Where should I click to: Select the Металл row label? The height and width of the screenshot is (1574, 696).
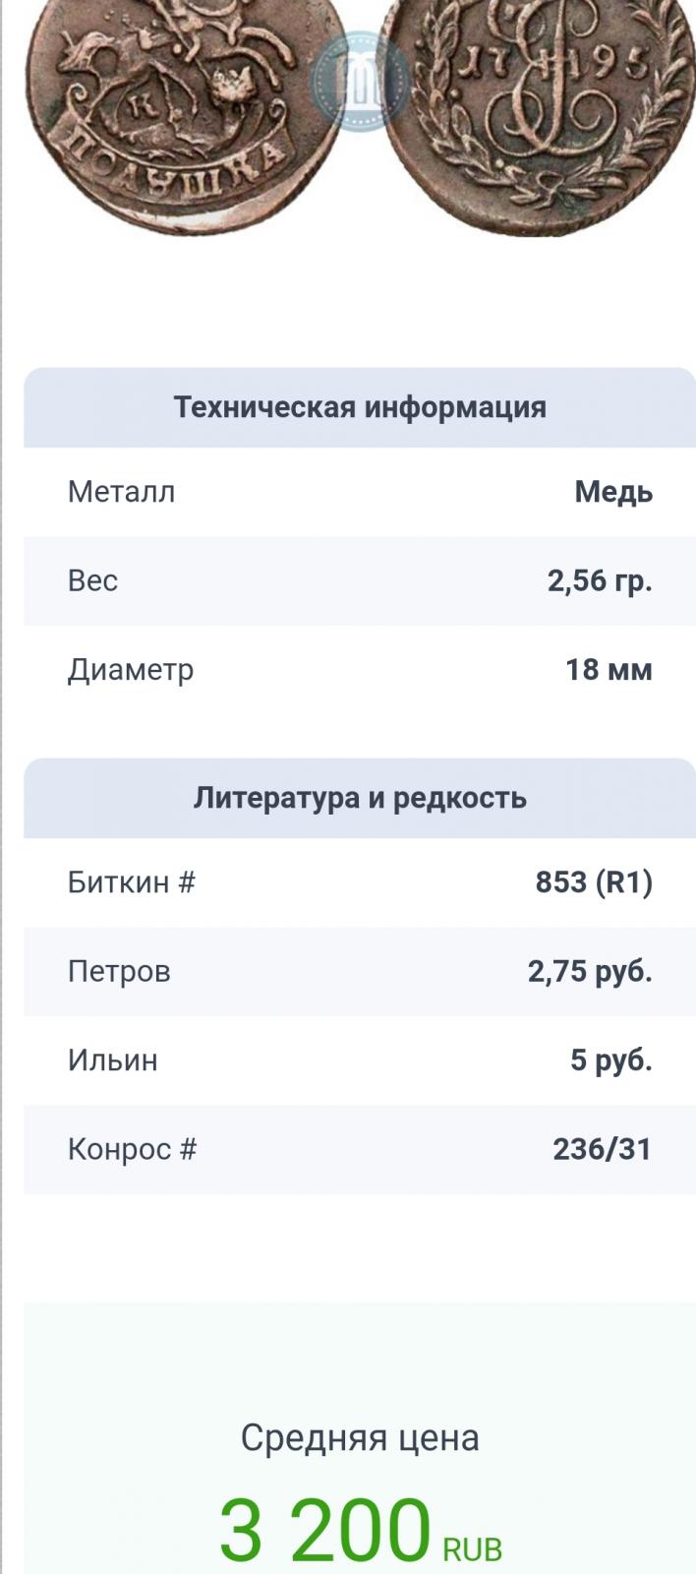click(121, 492)
